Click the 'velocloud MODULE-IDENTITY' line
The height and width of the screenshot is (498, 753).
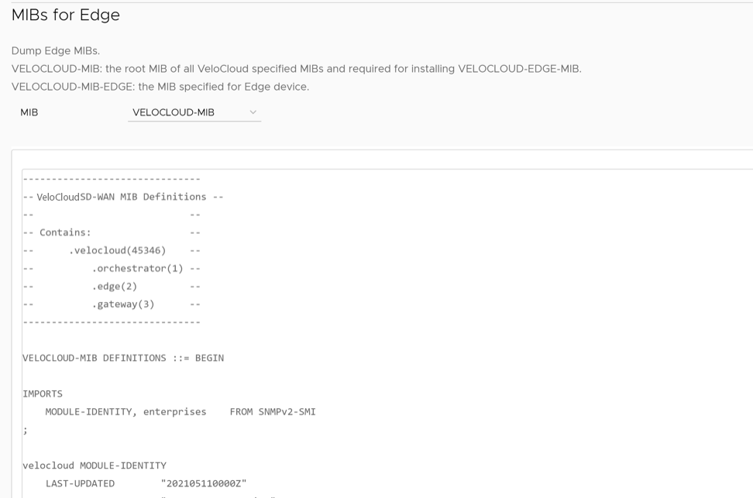coord(95,465)
